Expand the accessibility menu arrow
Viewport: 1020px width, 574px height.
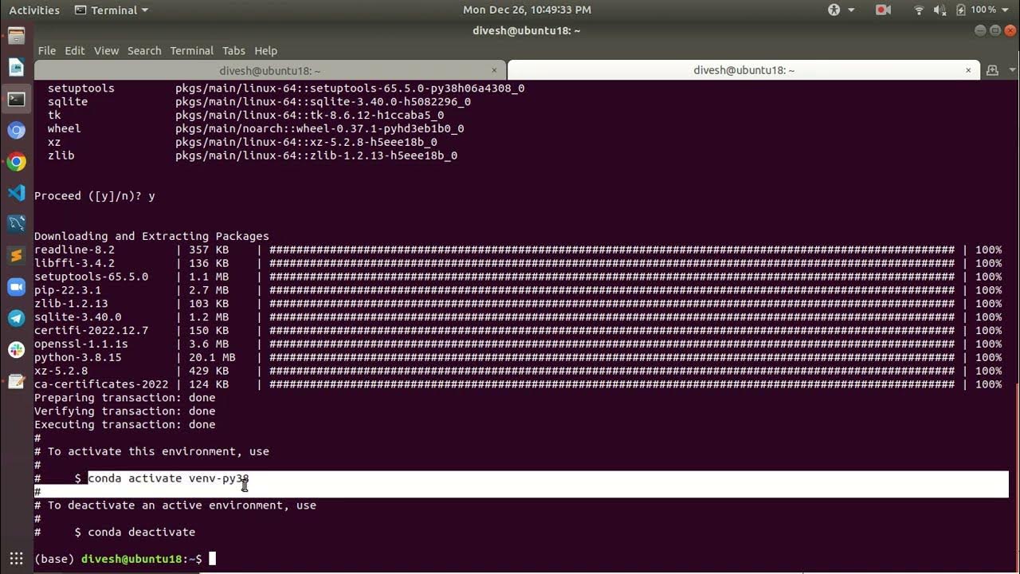pos(851,10)
